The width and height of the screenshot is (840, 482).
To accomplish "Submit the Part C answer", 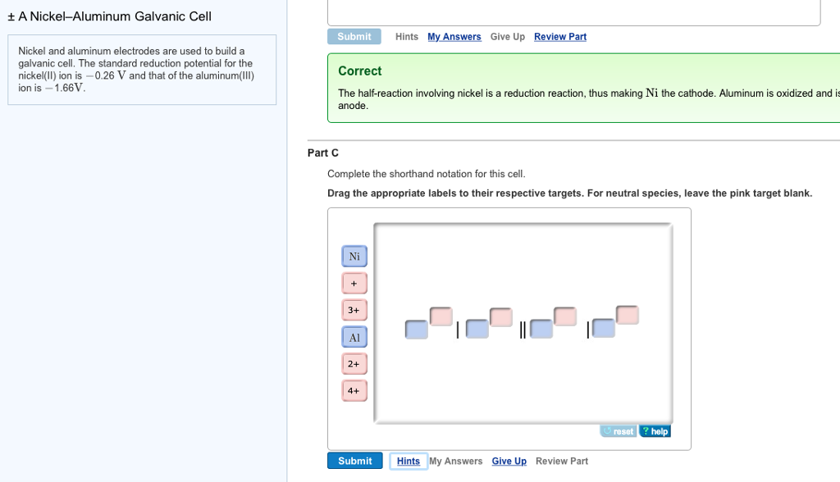I will [354, 462].
